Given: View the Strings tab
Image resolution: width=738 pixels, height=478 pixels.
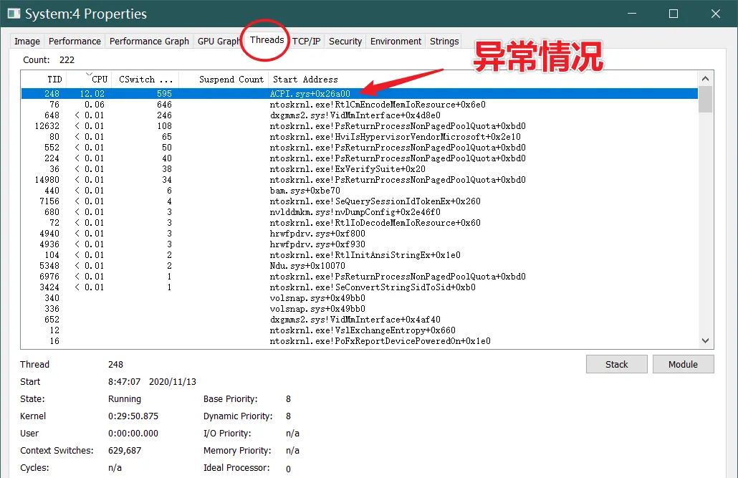Looking at the screenshot, I should click(x=444, y=41).
